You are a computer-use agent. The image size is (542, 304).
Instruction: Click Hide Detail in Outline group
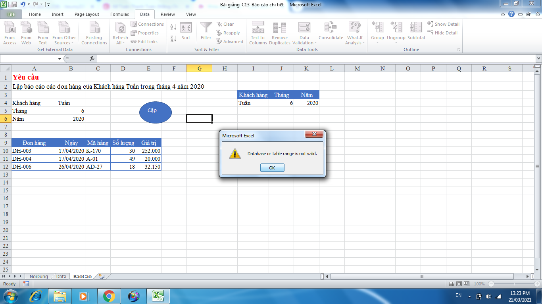click(x=443, y=33)
